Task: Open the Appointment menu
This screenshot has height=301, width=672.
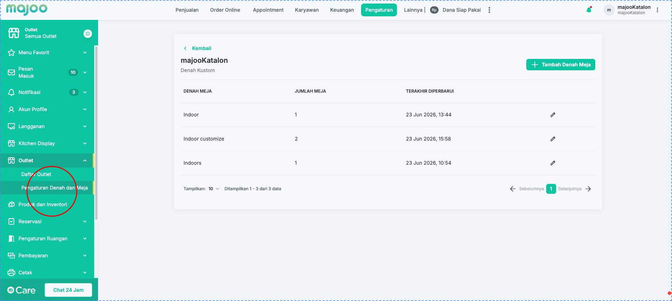Action: tap(268, 10)
